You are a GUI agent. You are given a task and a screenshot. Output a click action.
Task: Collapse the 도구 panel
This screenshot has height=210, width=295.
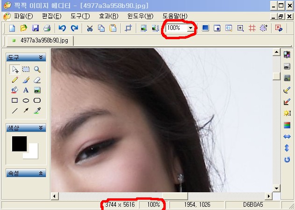coord(41,57)
